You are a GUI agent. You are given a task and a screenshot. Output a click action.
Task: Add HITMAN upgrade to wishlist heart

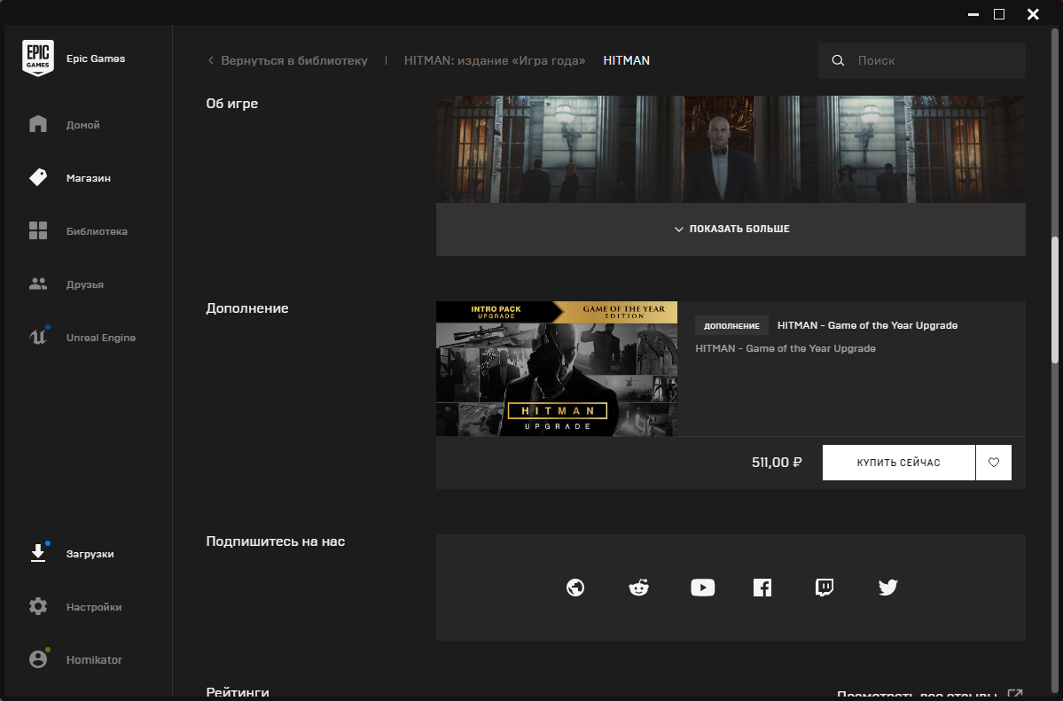[x=993, y=463]
